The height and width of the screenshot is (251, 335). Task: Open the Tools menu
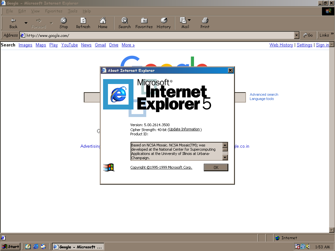[72, 11]
